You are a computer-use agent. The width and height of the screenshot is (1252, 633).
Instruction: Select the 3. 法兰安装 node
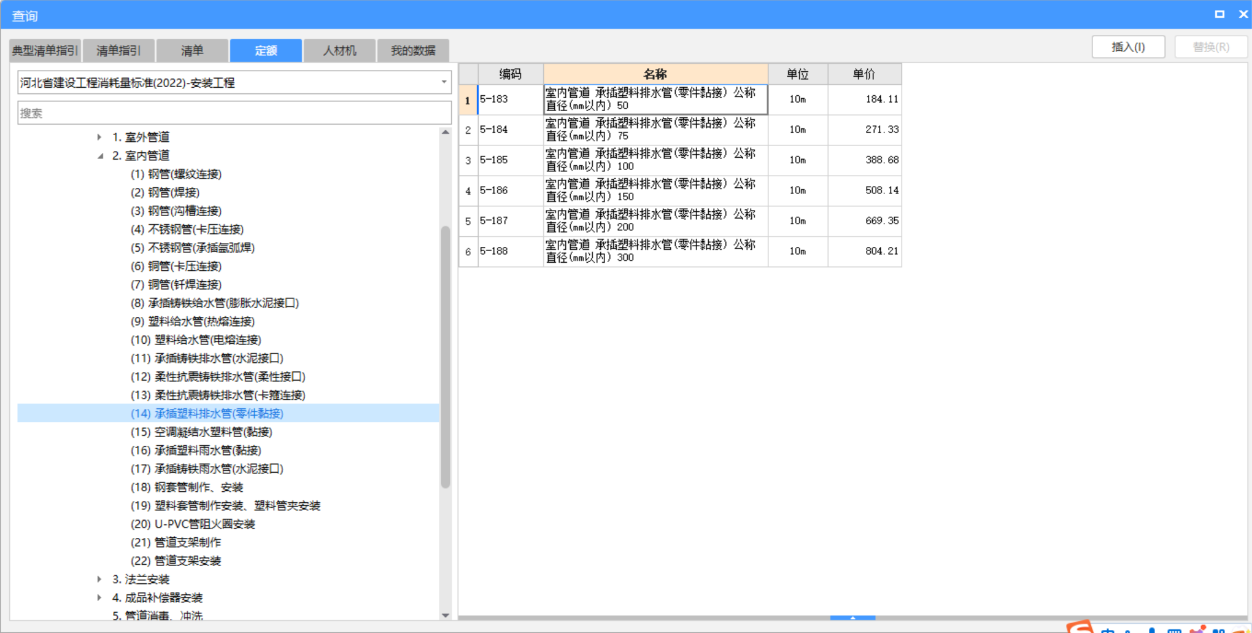pyautogui.click(x=141, y=579)
